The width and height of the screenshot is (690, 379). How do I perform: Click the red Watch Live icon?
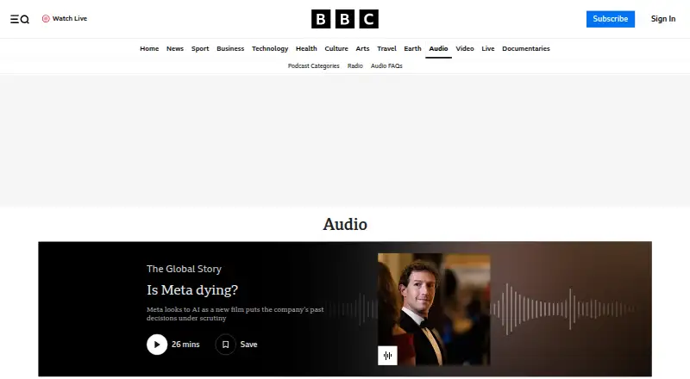coord(46,18)
